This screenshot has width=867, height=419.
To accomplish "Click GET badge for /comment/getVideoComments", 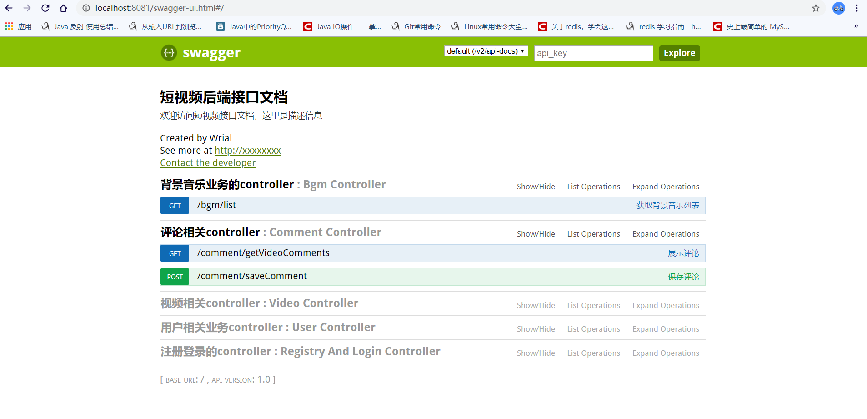I will (x=175, y=253).
